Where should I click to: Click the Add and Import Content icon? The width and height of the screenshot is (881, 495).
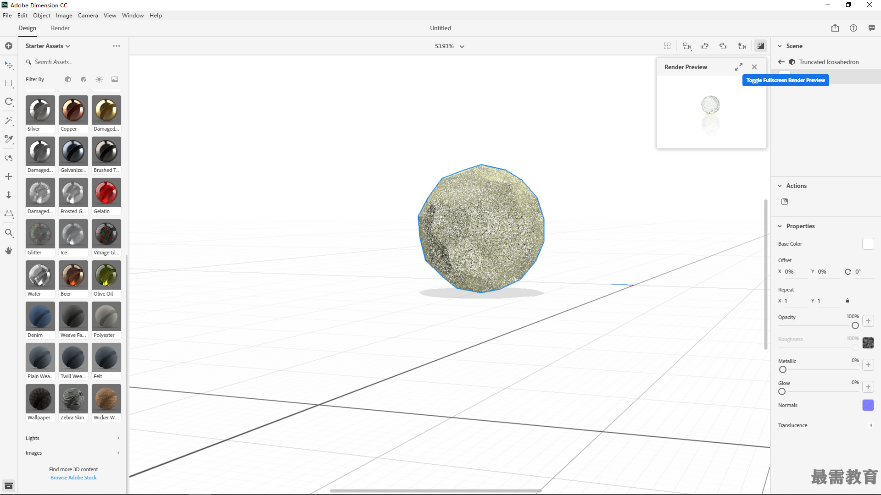coord(9,46)
